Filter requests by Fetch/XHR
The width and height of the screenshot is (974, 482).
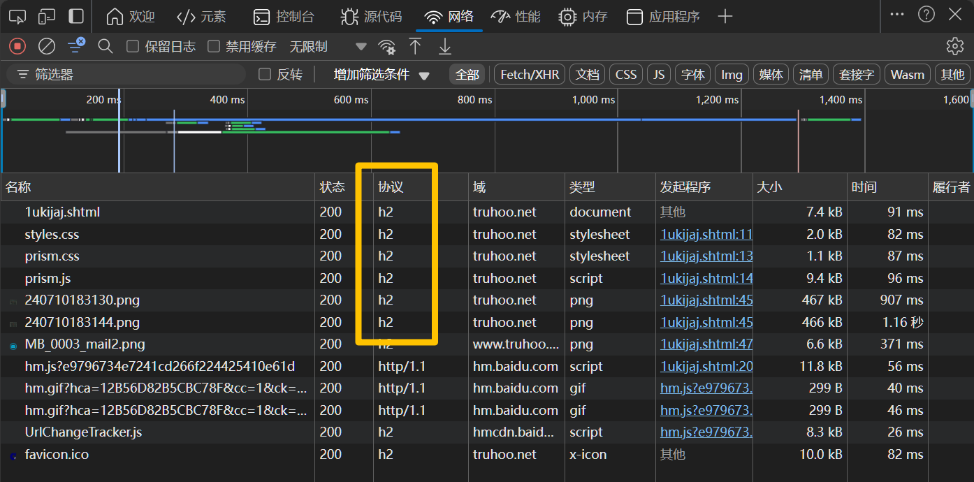[x=530, y=75]
